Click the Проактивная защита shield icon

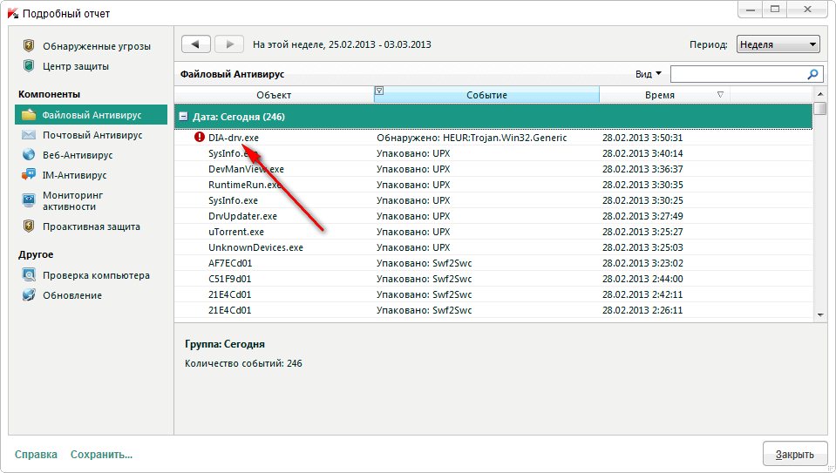point(29,226)
